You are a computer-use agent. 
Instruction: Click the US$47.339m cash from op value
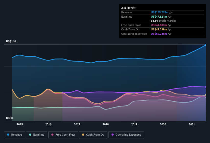159,29
